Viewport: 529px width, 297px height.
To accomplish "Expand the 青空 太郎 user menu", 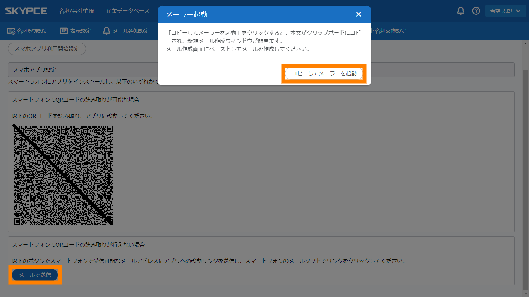I will click(505, 11).
